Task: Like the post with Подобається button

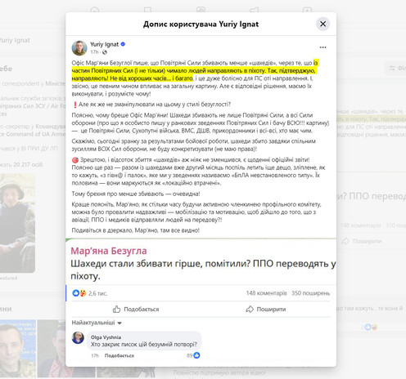Action: point(136,309)
